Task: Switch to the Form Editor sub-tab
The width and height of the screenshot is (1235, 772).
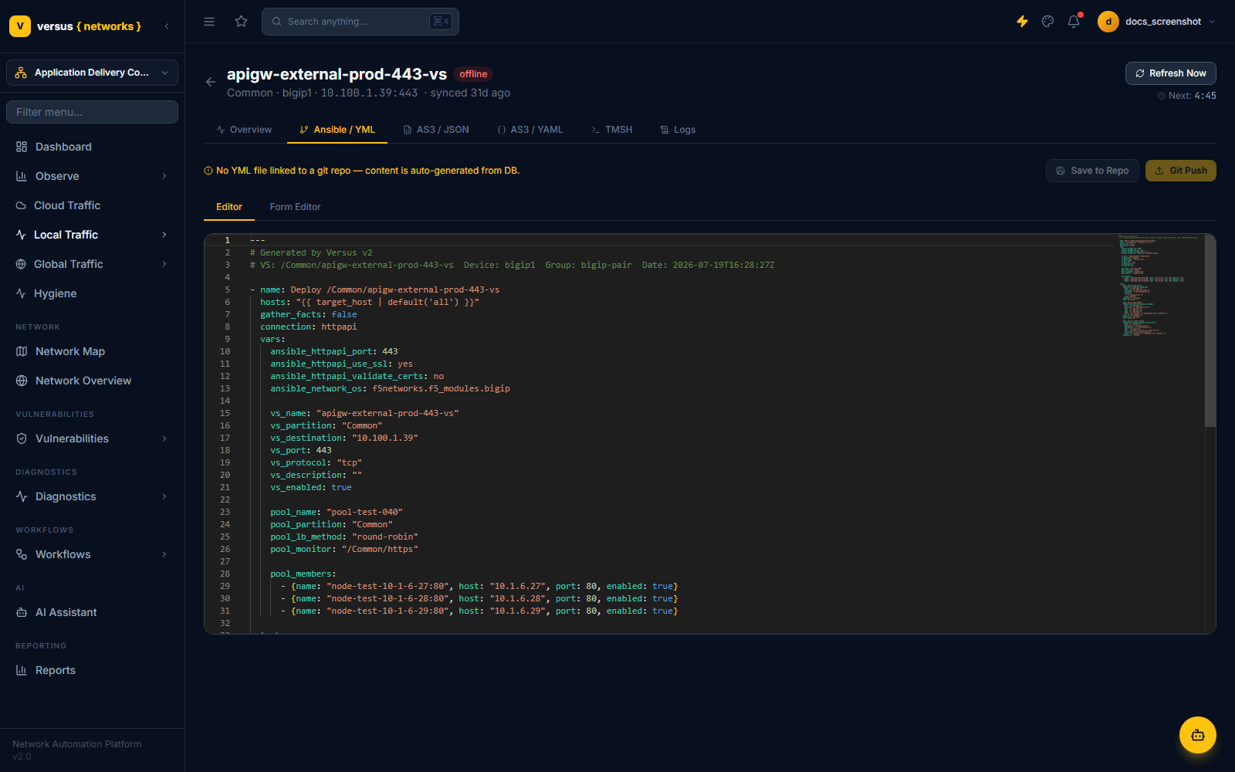Action: coord(295,207)
